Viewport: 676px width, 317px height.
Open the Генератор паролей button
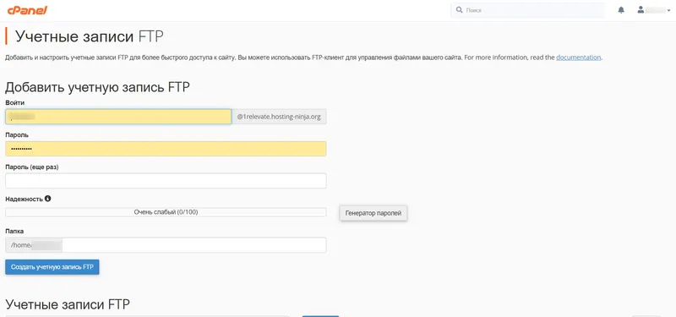pyautogui.click(x=373, y=213)
